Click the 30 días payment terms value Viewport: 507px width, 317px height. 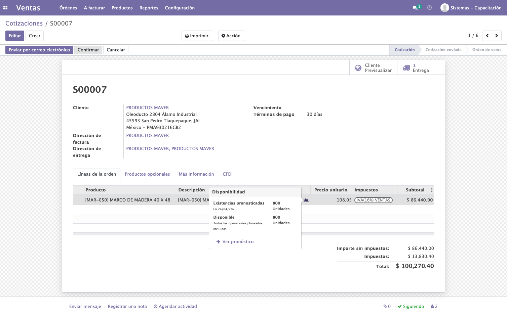pyautogui.click(x=314, y=114)
